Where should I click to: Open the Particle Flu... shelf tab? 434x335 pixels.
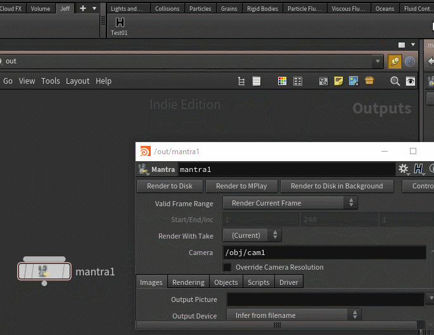(x=305, y=9)
